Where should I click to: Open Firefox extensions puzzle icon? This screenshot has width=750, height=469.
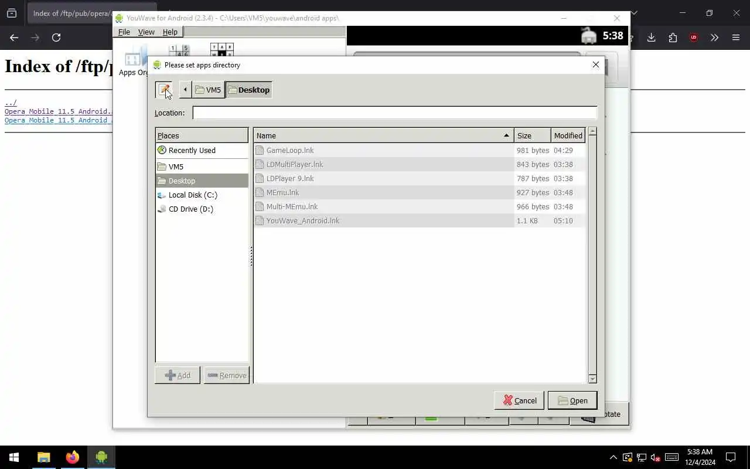(673, 38)
